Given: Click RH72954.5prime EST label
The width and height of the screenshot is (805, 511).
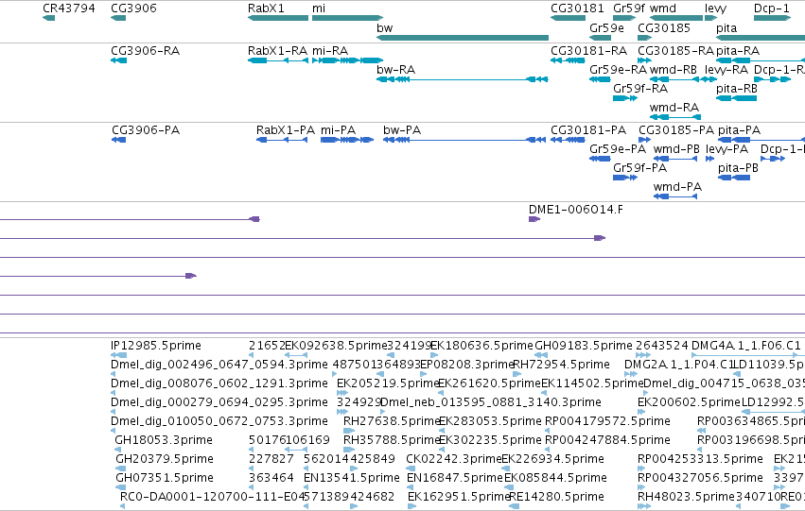Looking at the screenshot, I should 562,365.
